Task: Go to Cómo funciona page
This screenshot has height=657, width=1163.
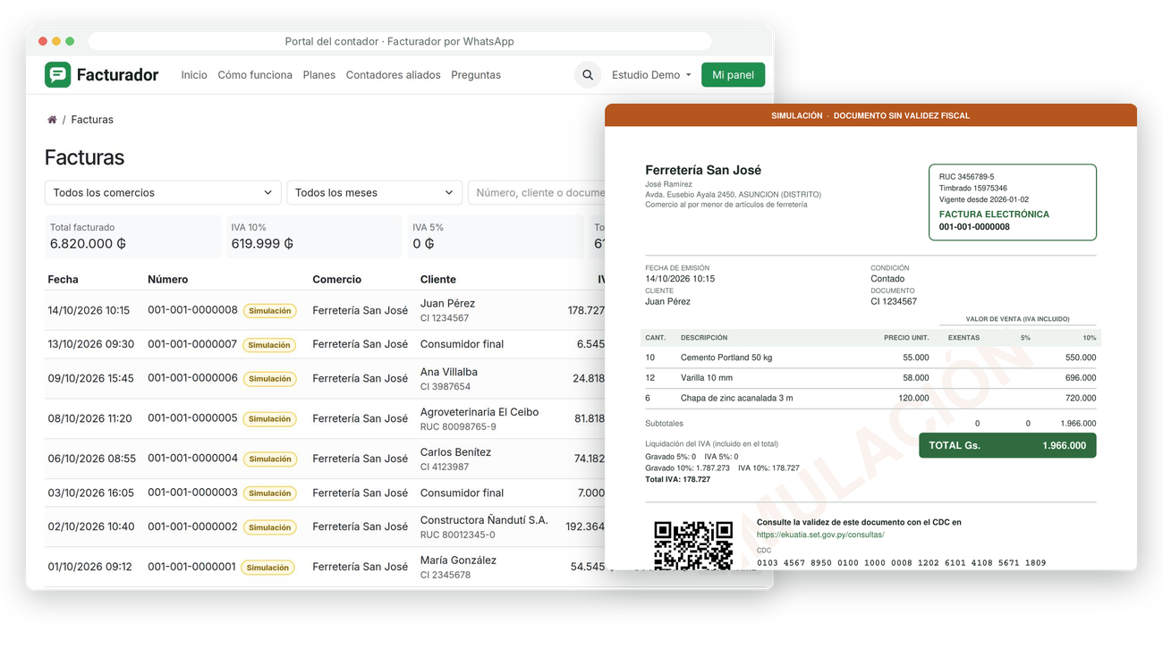Action: pos(255,75)
